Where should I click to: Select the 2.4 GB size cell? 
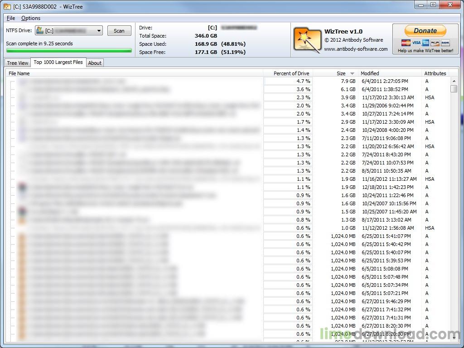(x=348, y=130)
